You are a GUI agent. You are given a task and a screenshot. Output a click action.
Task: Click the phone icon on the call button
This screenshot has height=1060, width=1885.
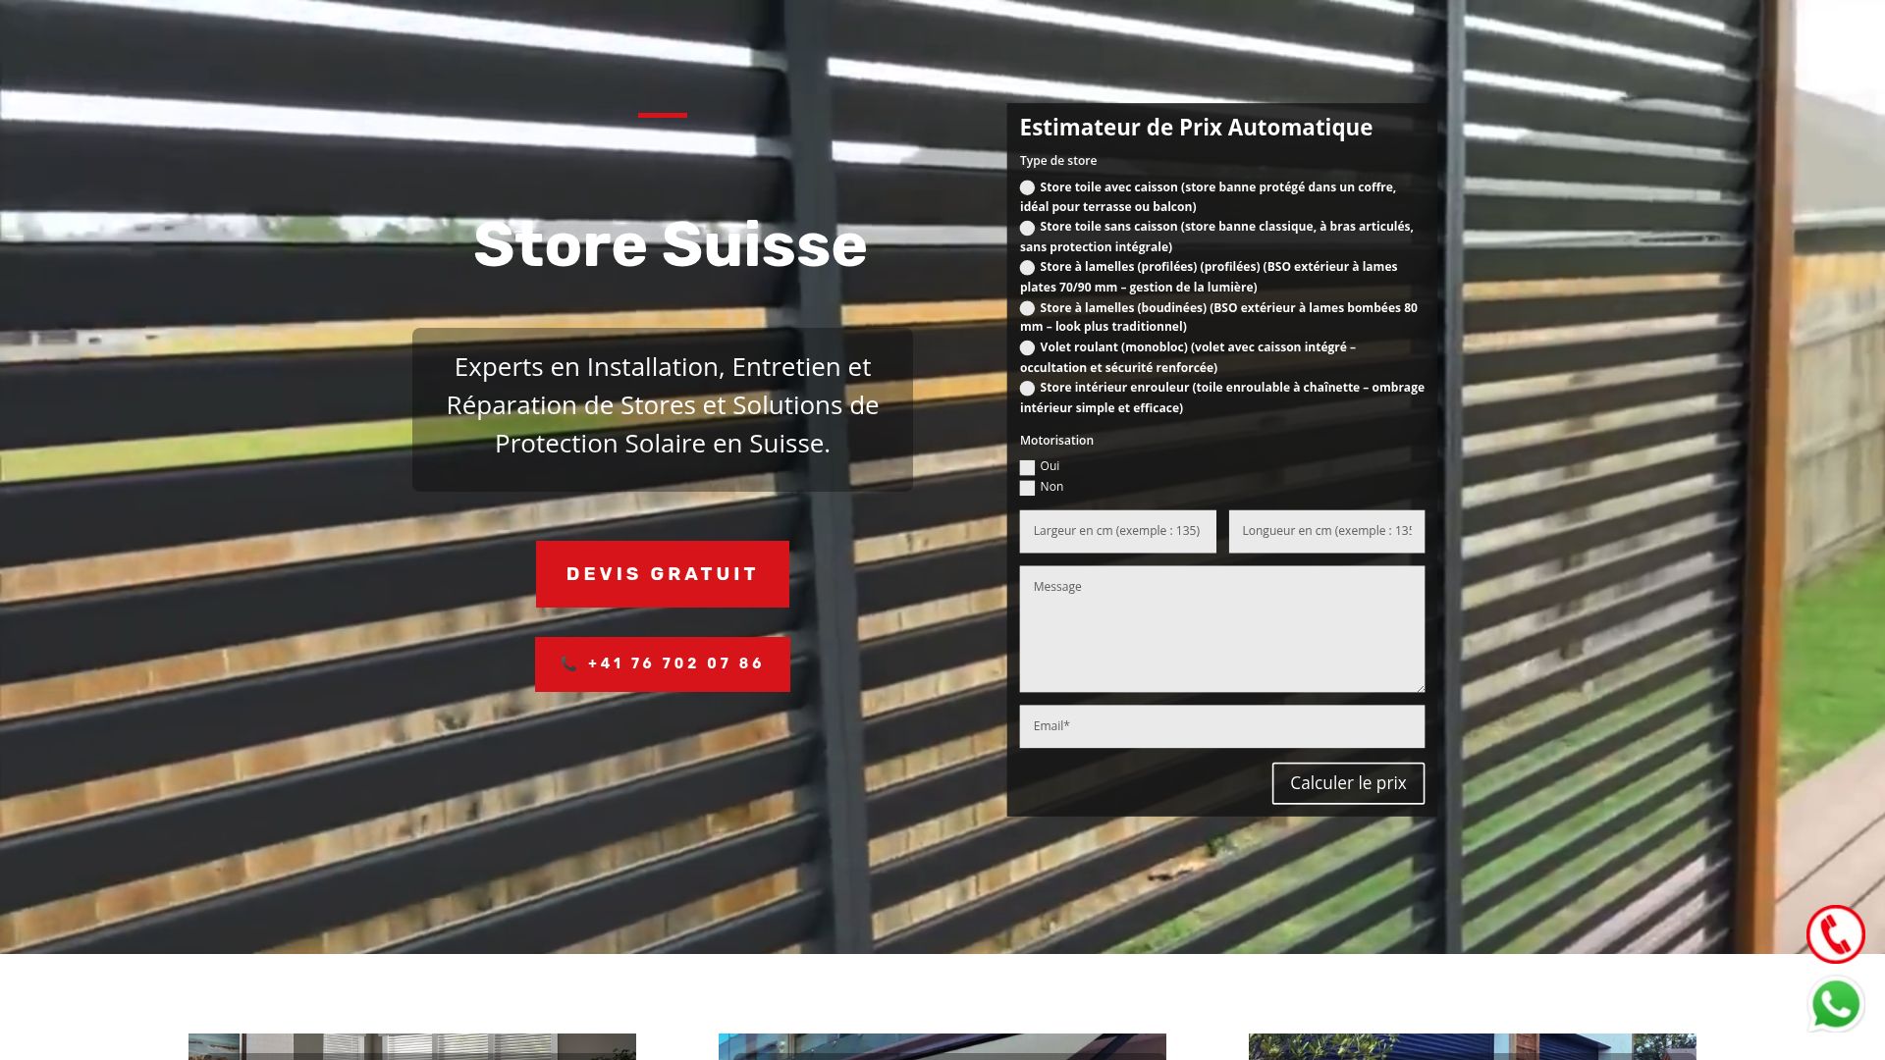pyautogui.click(x=569, y=663)
